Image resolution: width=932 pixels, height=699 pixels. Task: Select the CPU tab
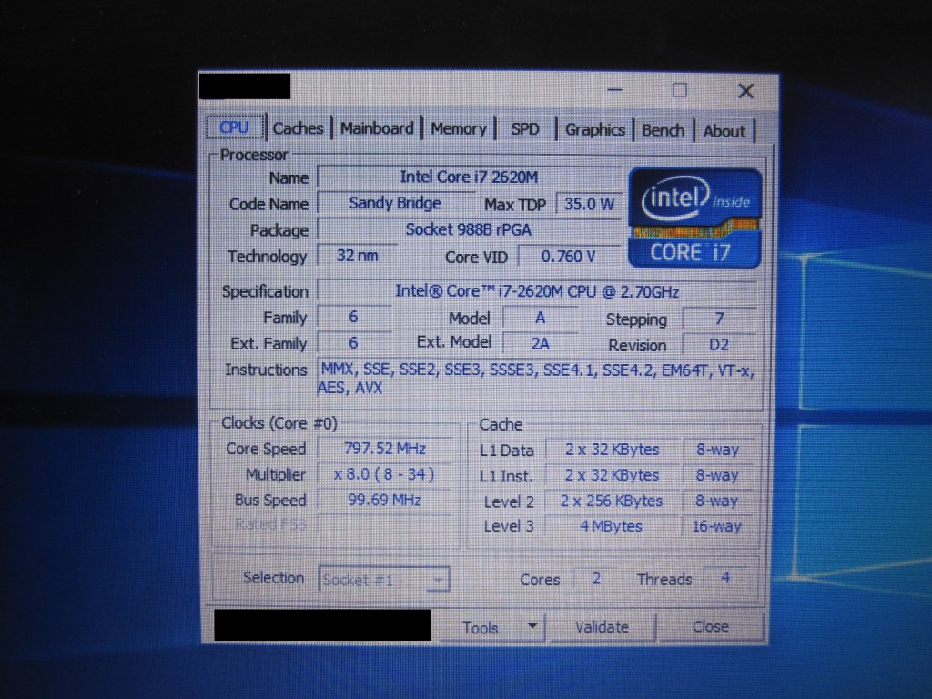point(234,127)
